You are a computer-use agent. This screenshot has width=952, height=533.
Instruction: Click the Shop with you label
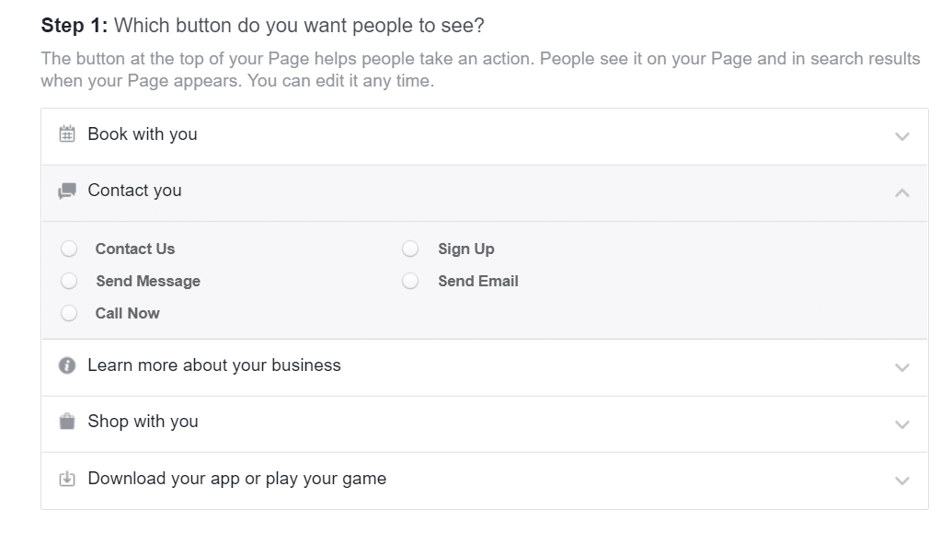[x=143, y=422]
